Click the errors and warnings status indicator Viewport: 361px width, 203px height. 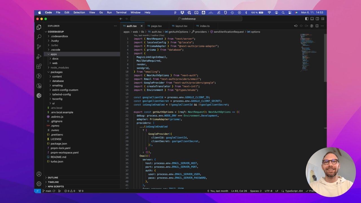(69, 191)
